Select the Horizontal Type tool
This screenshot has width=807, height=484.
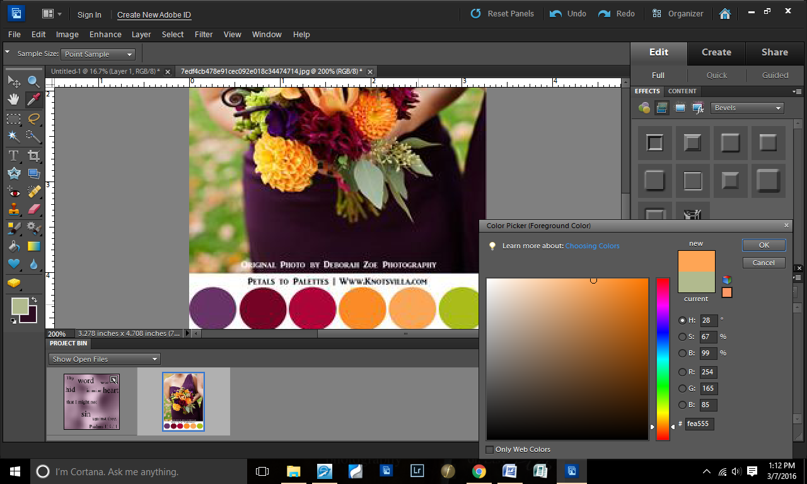point(14,155)
